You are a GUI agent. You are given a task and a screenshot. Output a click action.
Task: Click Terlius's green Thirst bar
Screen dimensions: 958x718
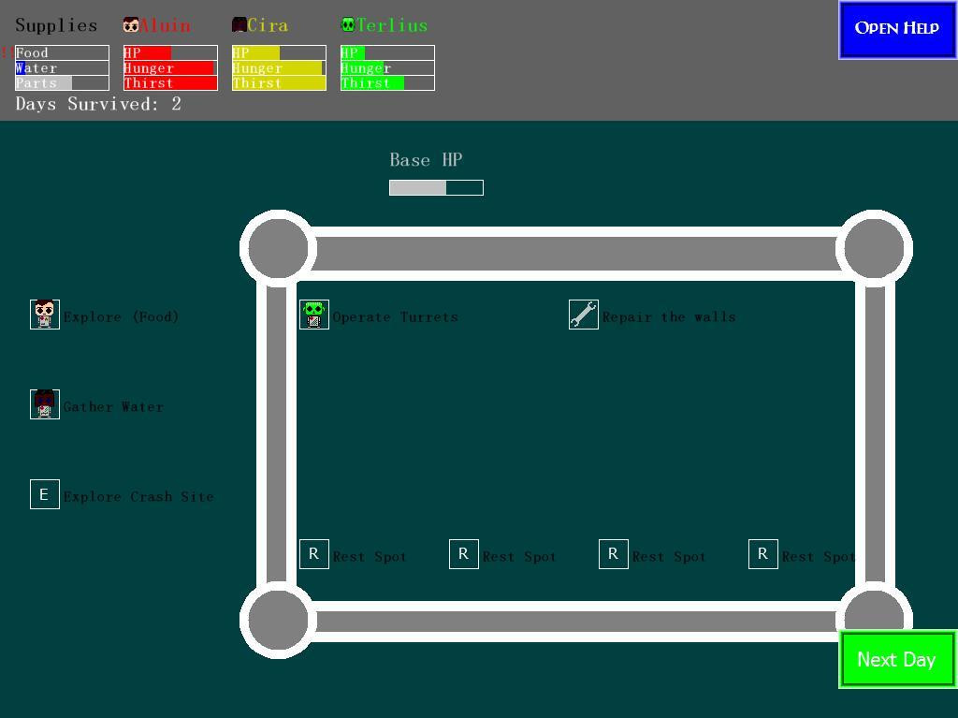[x=388, y=83]
